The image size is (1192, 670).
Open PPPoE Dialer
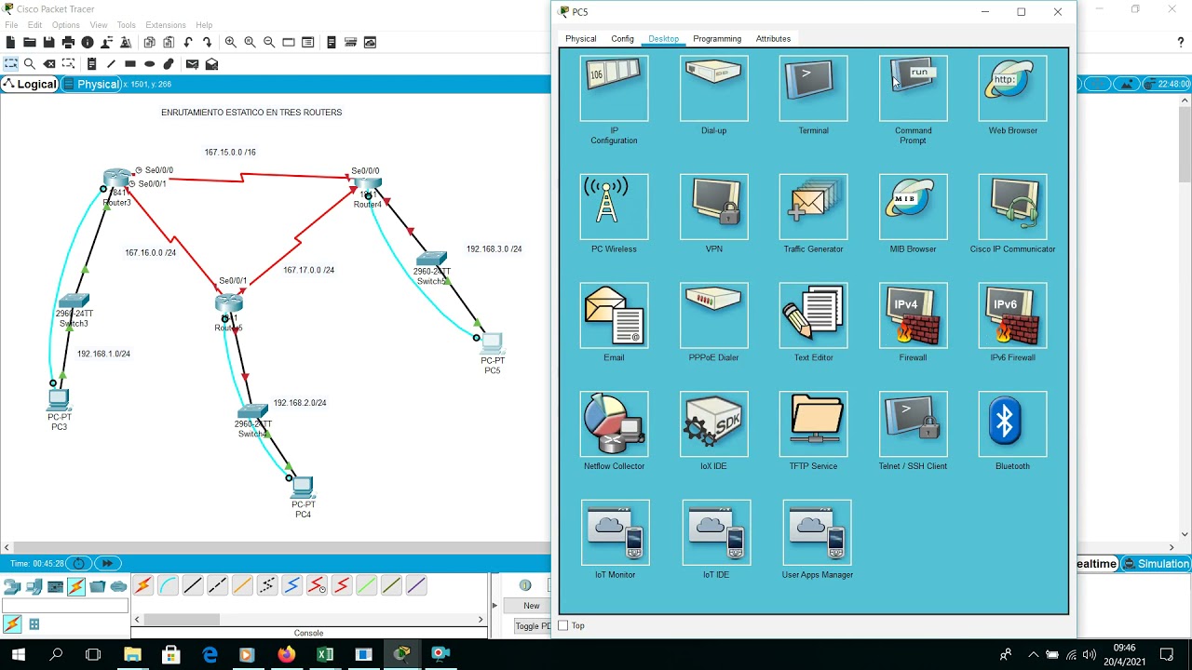(713, 315)
